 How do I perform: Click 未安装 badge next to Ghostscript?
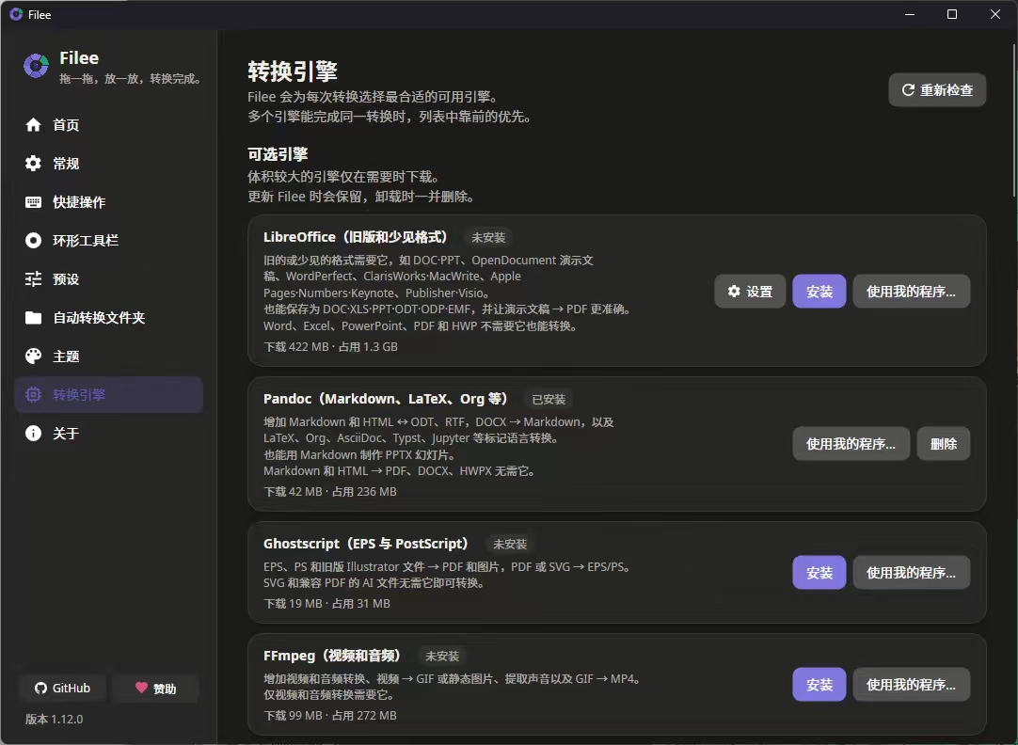tap(510, 544)
